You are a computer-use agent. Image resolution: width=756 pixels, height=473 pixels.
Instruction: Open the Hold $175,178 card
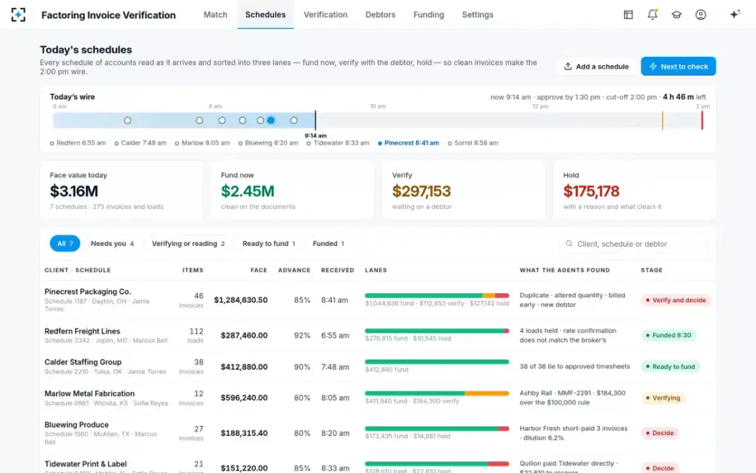(x=635, y=190)
